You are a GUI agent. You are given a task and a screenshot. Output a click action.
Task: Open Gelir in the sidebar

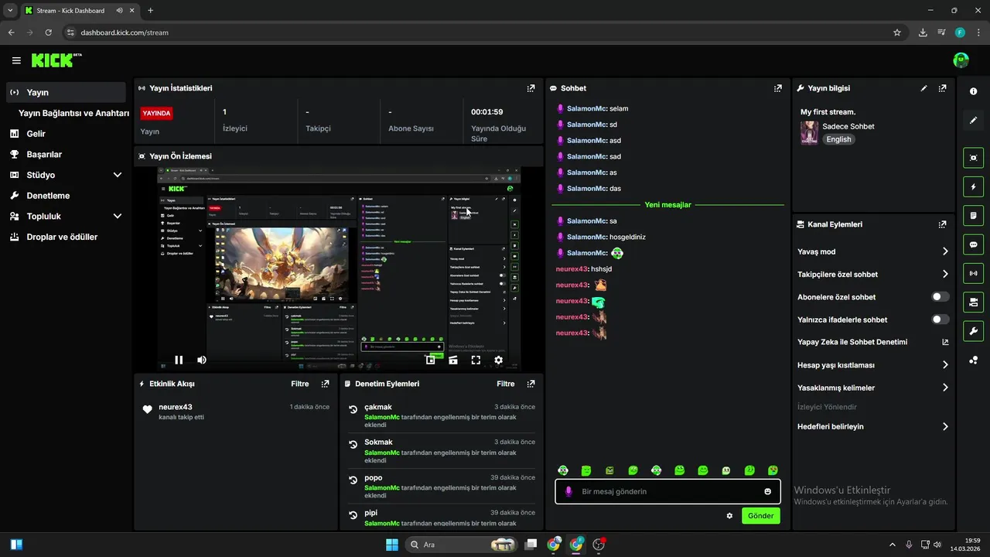tap(66, 134)
